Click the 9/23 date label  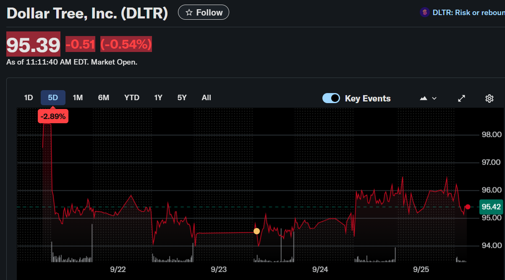point(219,269)
